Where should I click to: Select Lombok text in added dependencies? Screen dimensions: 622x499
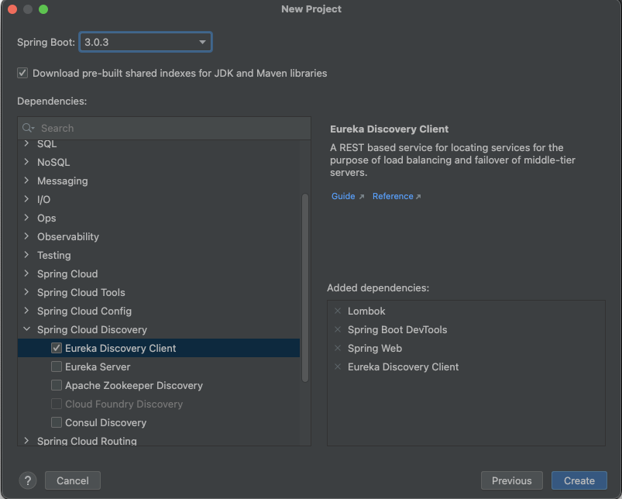pyautogui.click(x=366, y=311)
